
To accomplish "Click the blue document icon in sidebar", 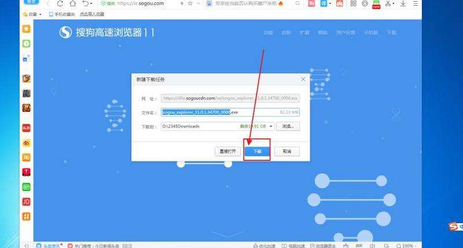I will tap(26, 58).
